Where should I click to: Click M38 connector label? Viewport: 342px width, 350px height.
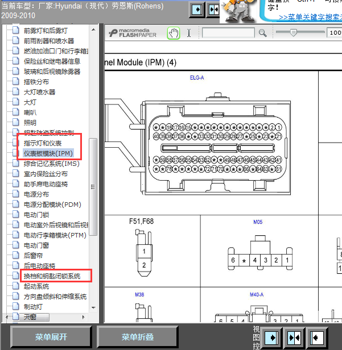139,295
